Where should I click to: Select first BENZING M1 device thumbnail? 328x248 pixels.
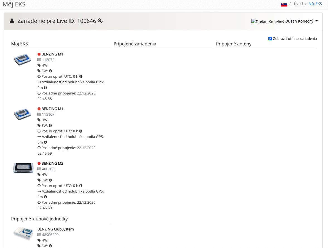point(23,59)
